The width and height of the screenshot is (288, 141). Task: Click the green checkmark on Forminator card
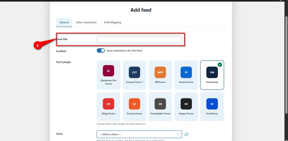[x=220, y=65]
